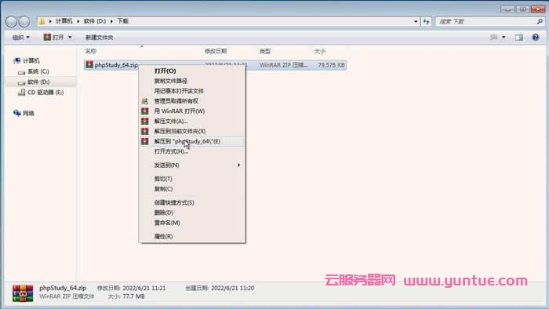The width and height of the screenshot is (549, 309).
Task: Click the CD 驱动器 (E:) icon
Action: click(x=22, y=93)
